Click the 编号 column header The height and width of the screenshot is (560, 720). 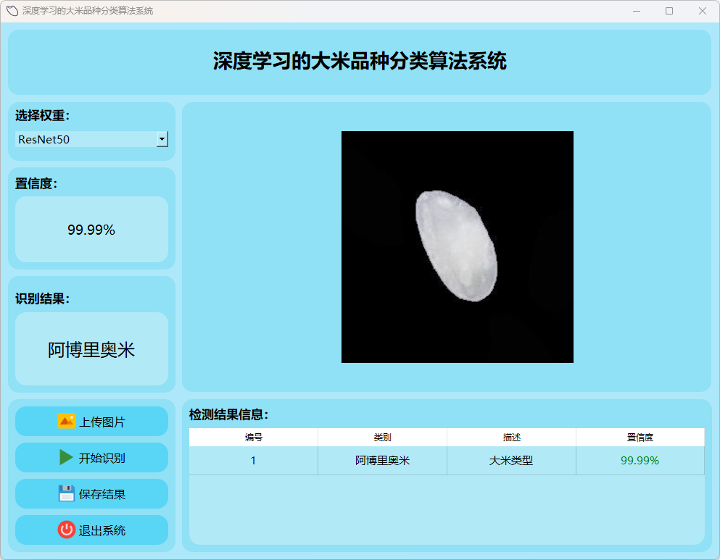click(253, 438)
